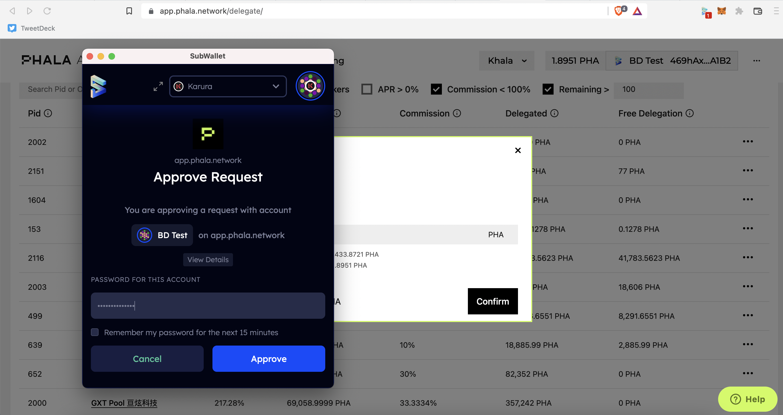Expand SubWallet popup to full screen
783x415 pixels.
coord(158,86)
